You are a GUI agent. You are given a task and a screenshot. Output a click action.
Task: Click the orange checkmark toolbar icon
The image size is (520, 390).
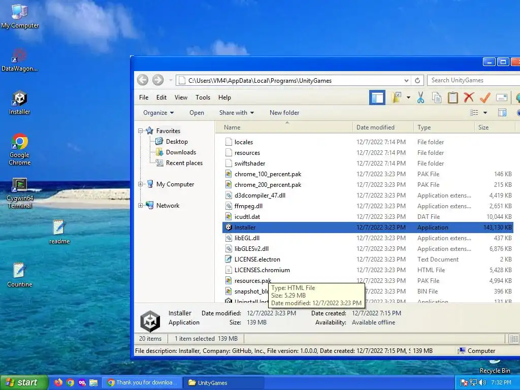click(x=485, y=97)
